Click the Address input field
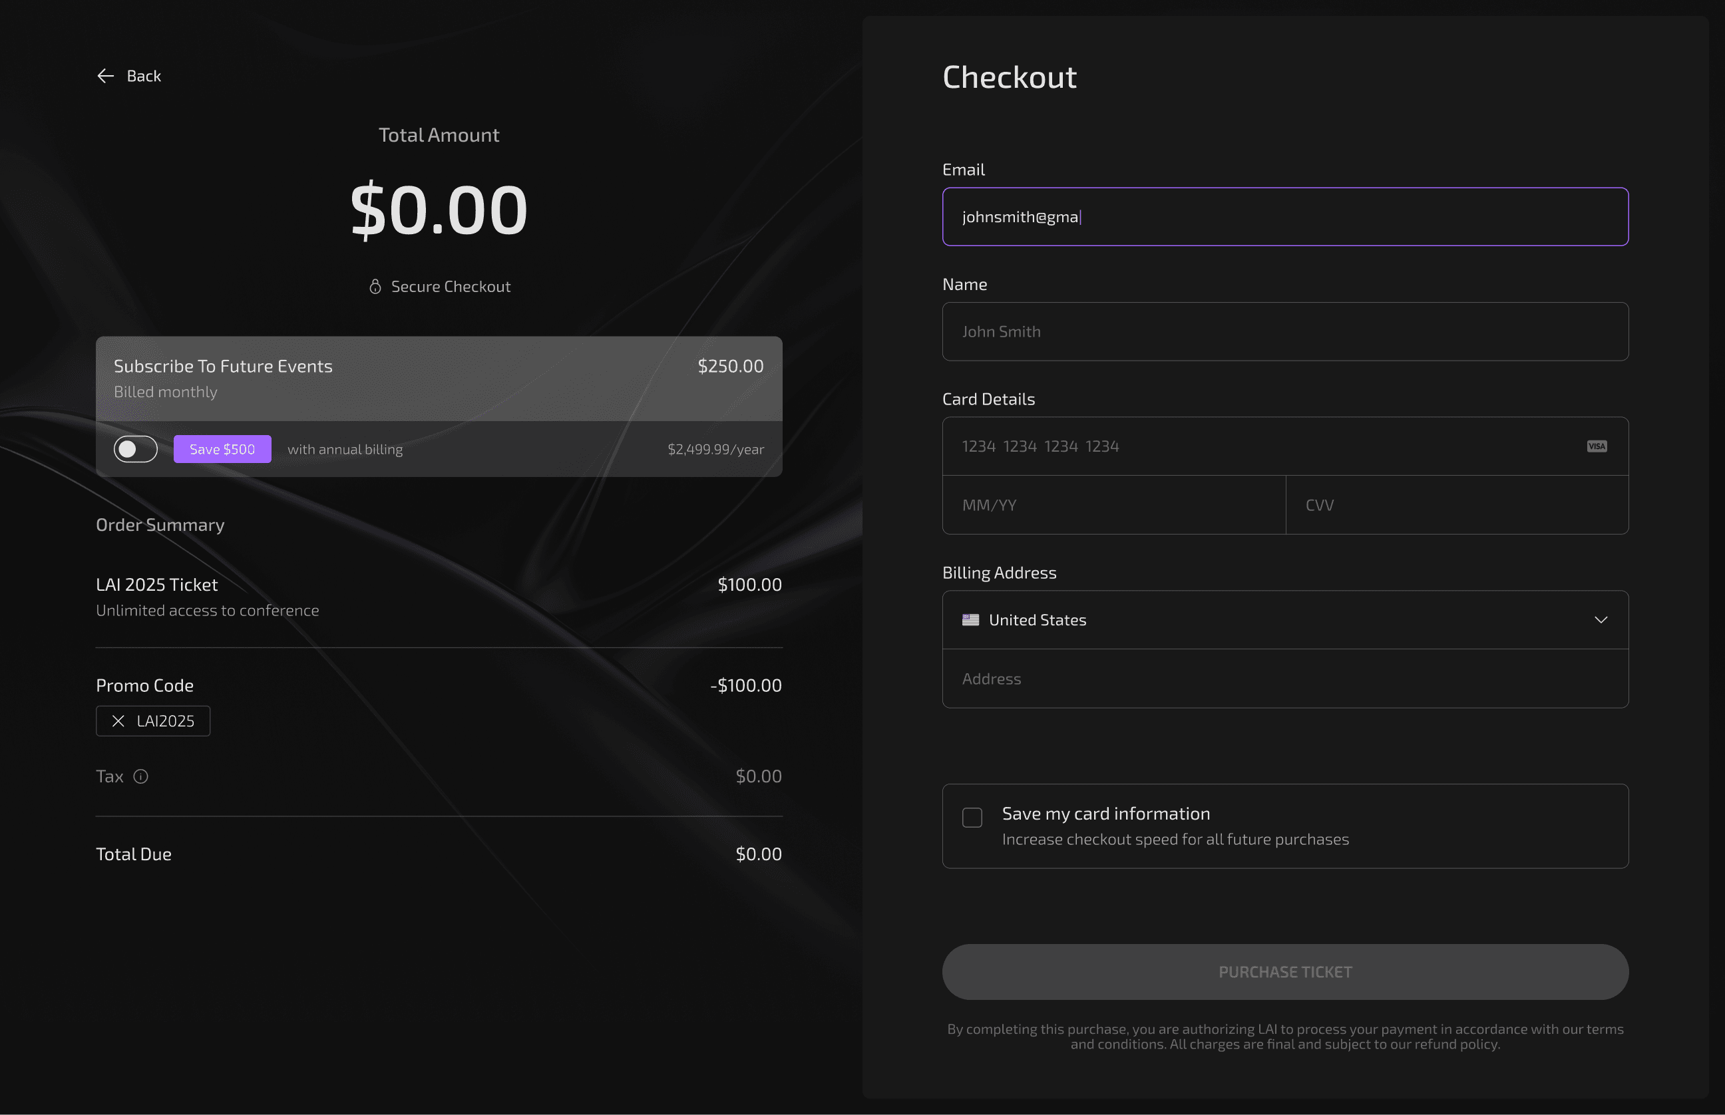The height and width of the screenshot is (1115, 1725). (1285, 679)
